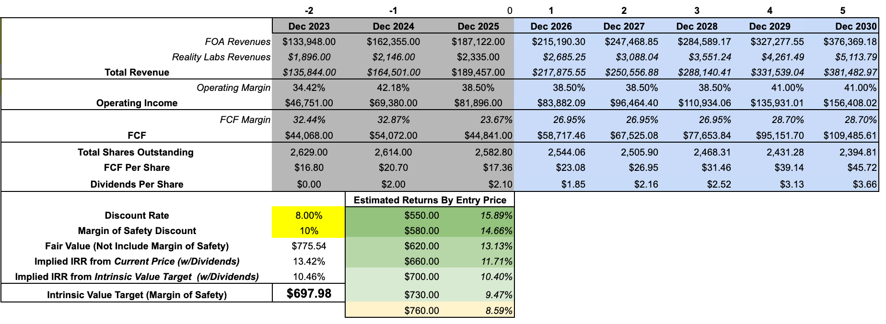This screenshot has height=324, width=886.
Task: Select the $550.00 entry price cell
Action: pos(393,215)
